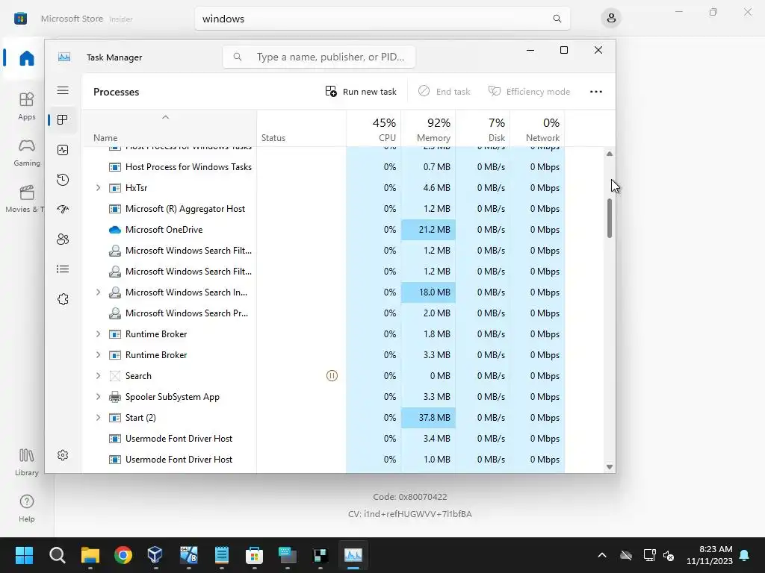This screenshot has height=573, width=765.
Task: Click End task button
Action: click(444, 92)
